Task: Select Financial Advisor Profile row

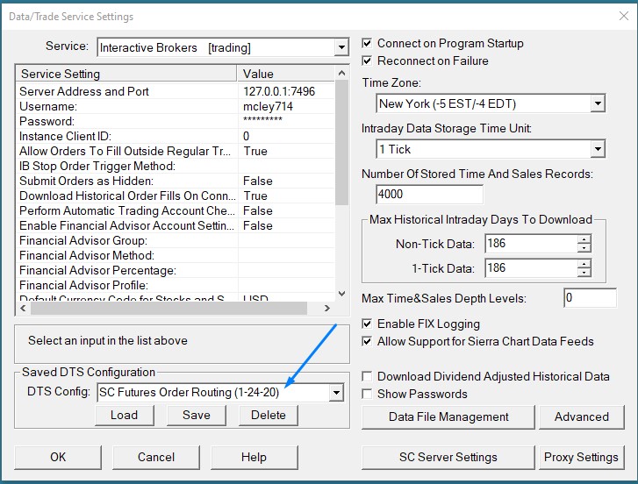Action: coord(176,285)
